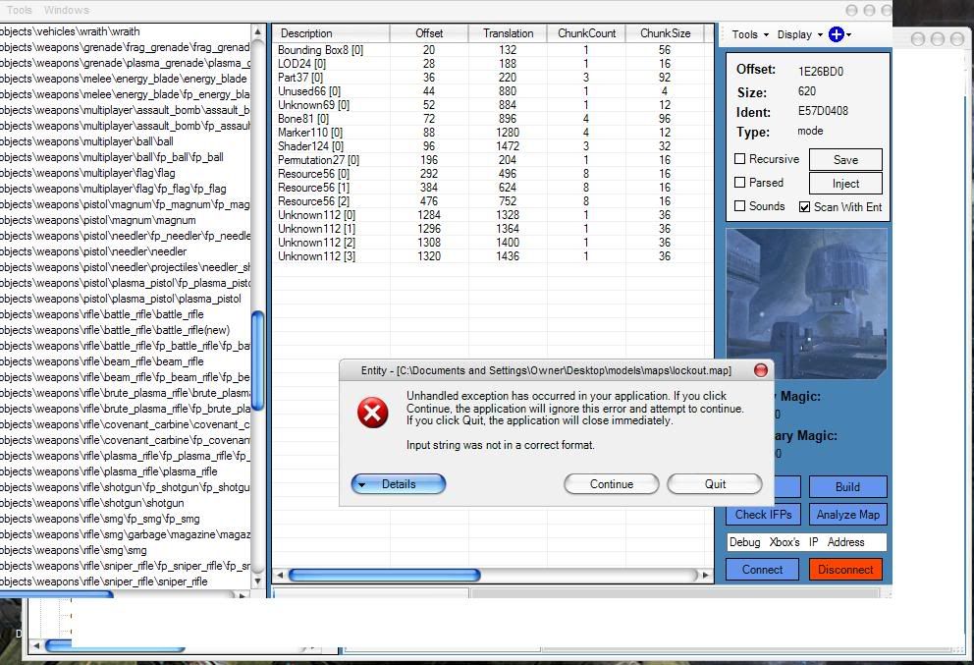
Task: Select the rifle smg\smg tag
Action: coord(74,550)
